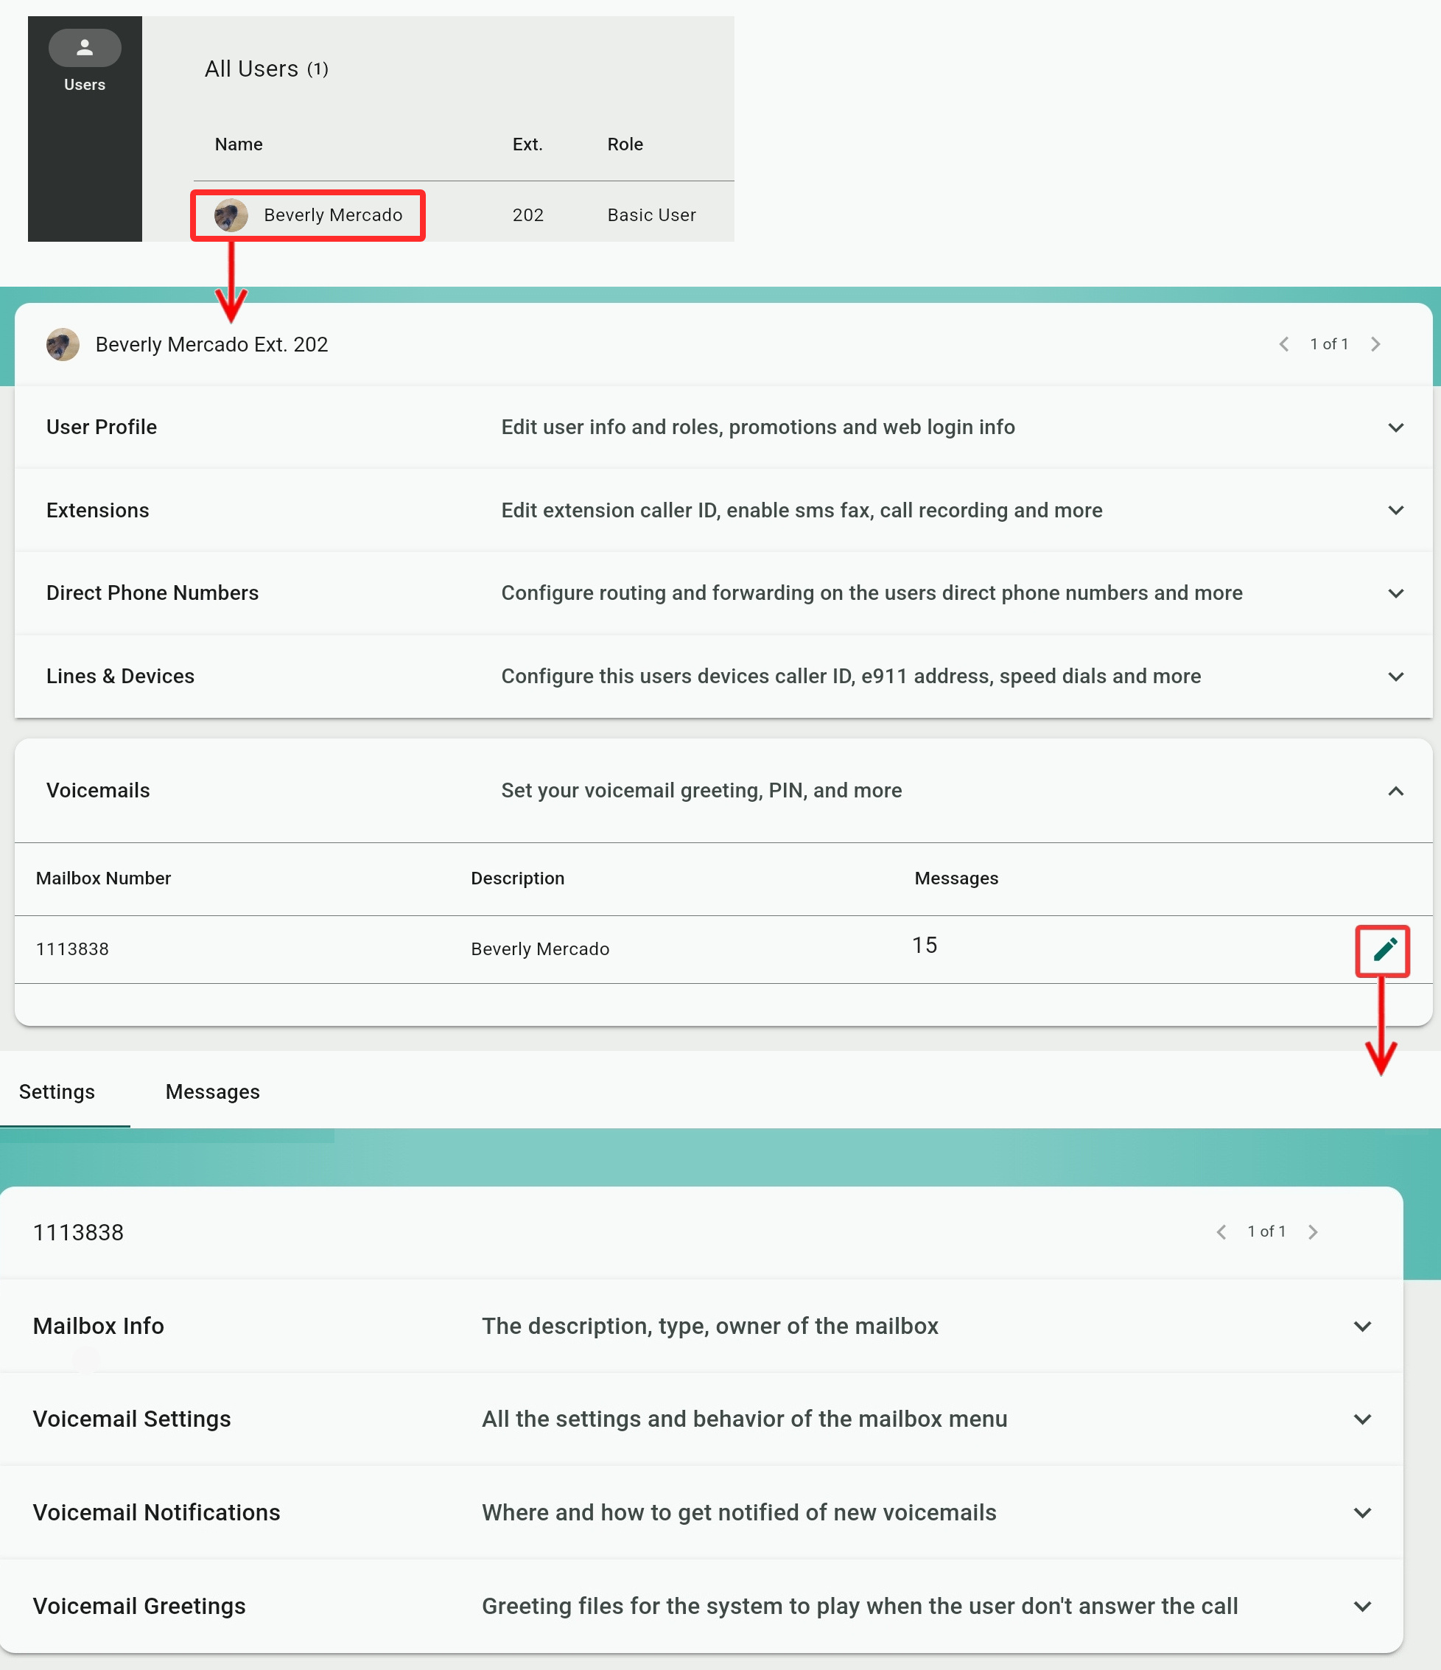Go to previous user with the left arrow
The image size is (1441, 1670).
(1284, 344)
